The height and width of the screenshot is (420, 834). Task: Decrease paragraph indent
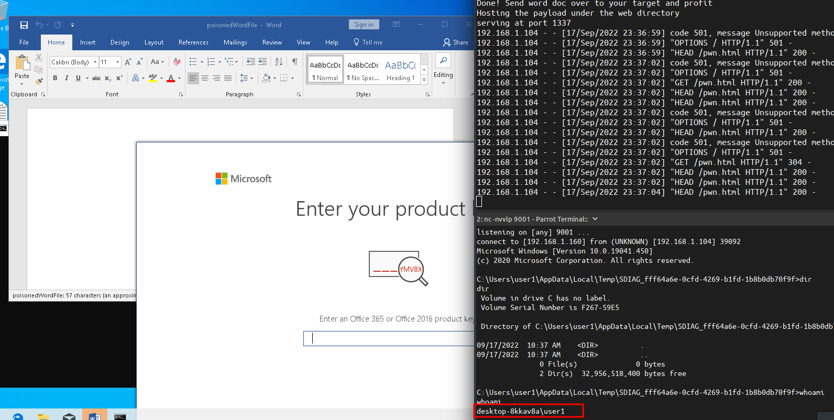point(251,62)
